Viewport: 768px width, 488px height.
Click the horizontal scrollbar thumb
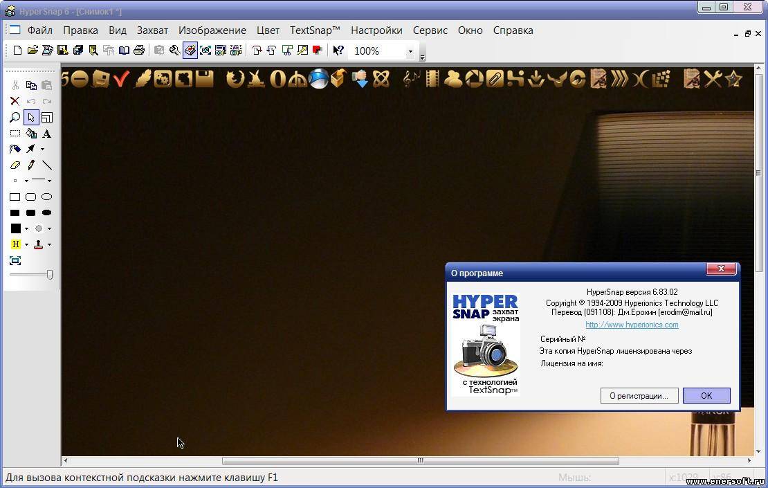click(x=420, y=460)
